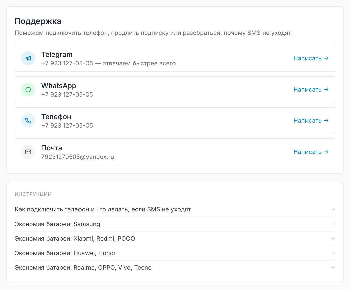
Task: Click Написать in the Почта row
Action: [311, 152]
